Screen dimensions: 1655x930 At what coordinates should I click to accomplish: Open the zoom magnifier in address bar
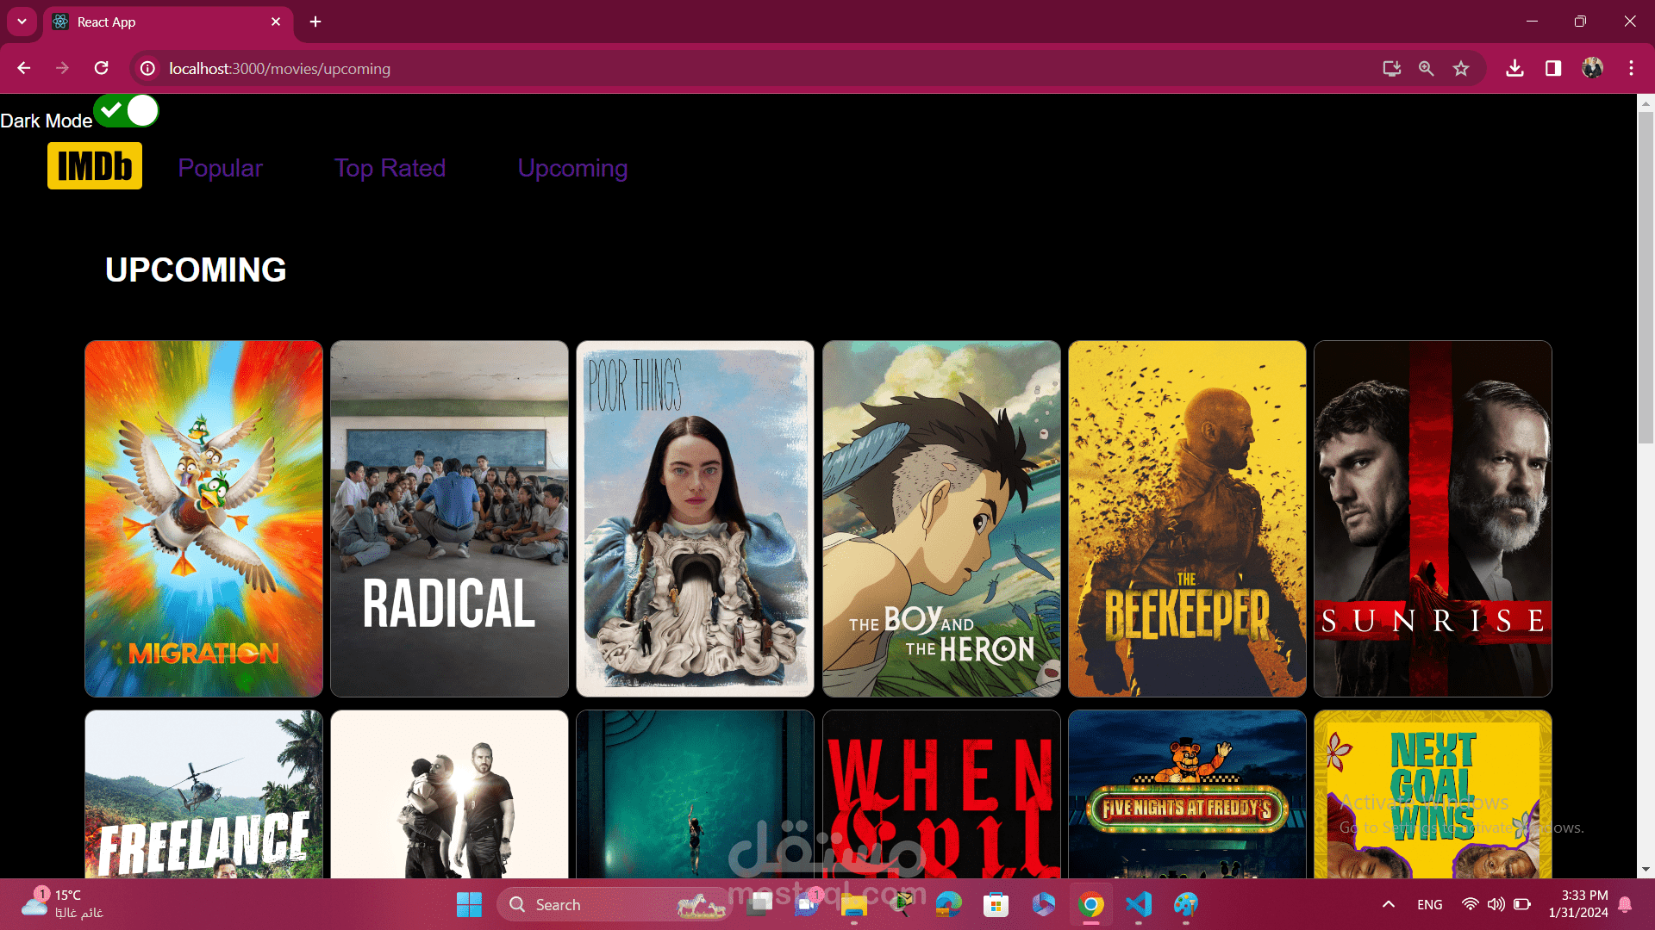click(x=1427, y=68)
